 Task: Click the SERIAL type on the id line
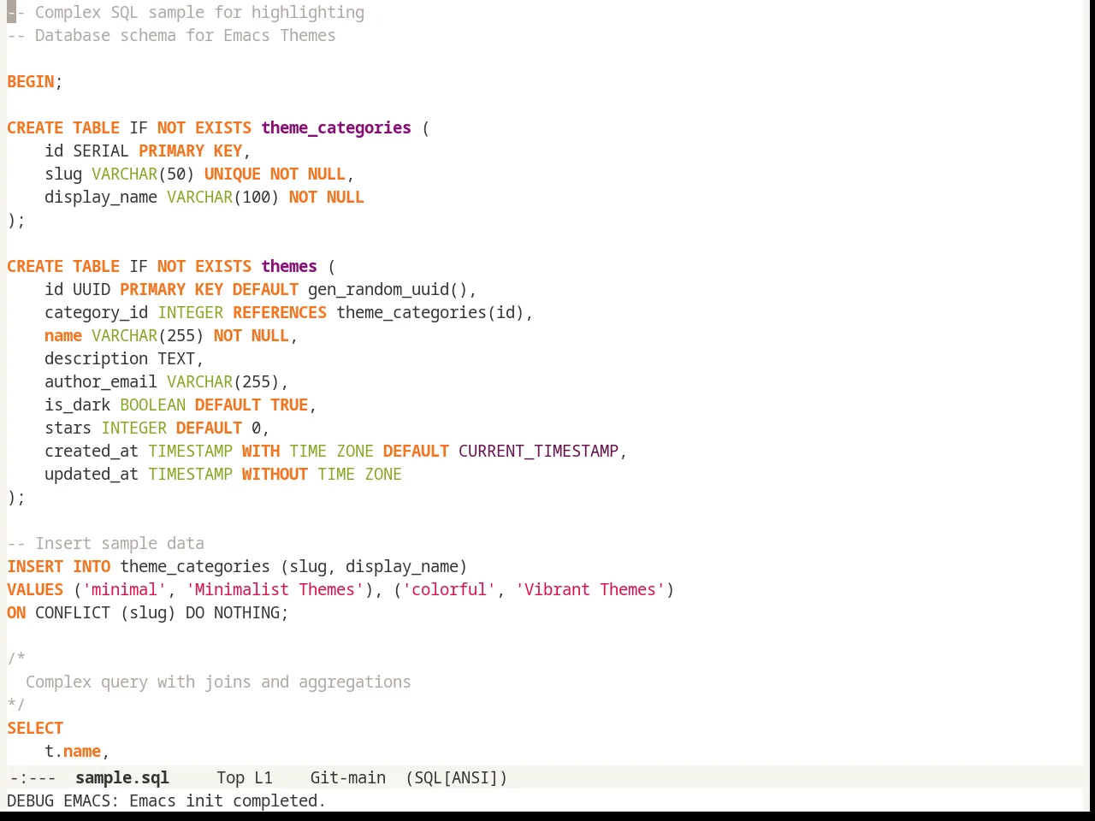101,151
